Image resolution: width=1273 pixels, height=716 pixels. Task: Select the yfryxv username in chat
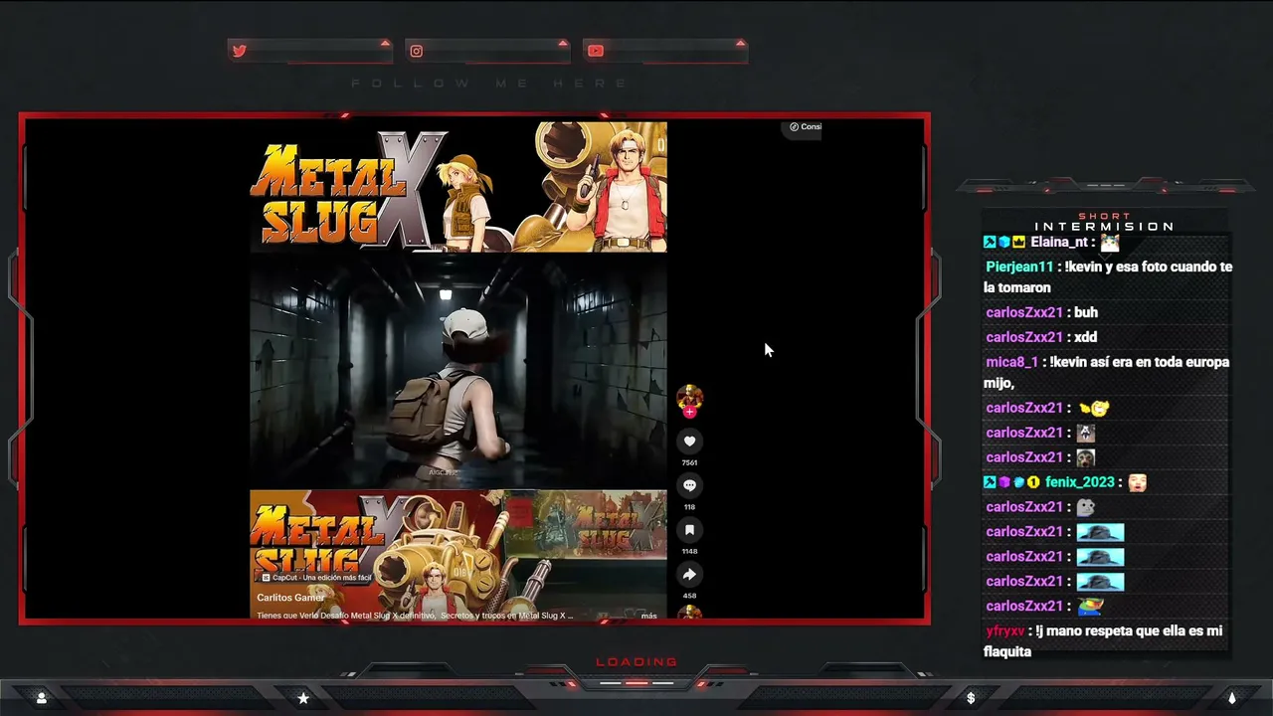click(1004, 630)
